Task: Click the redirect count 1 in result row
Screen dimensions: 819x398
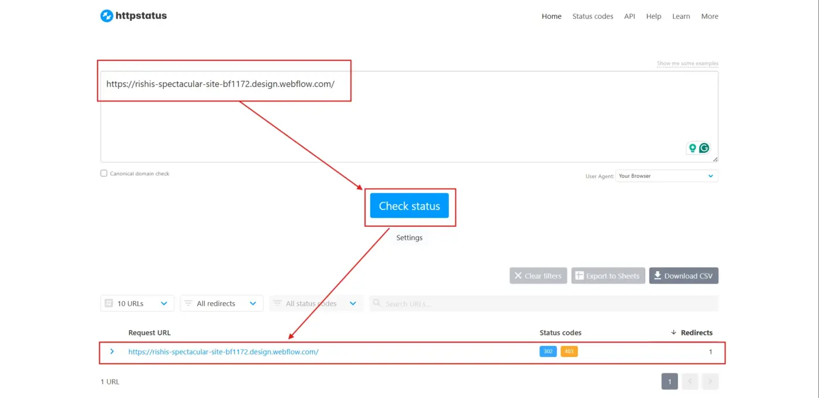Action: coord(711,352)
